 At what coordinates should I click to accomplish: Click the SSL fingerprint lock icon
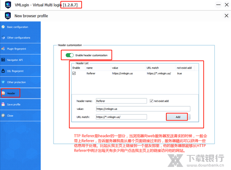click(x=3, y=71)
